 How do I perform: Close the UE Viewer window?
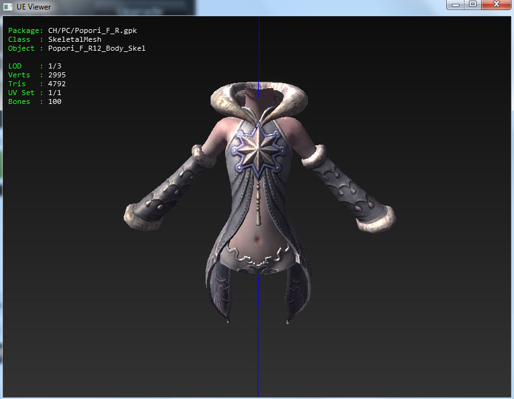coord(495,5)
